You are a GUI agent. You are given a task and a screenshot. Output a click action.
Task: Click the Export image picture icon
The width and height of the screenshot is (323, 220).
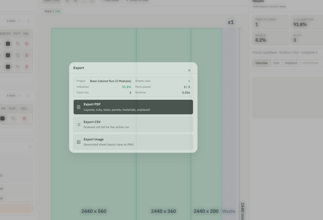pos(79,142)
